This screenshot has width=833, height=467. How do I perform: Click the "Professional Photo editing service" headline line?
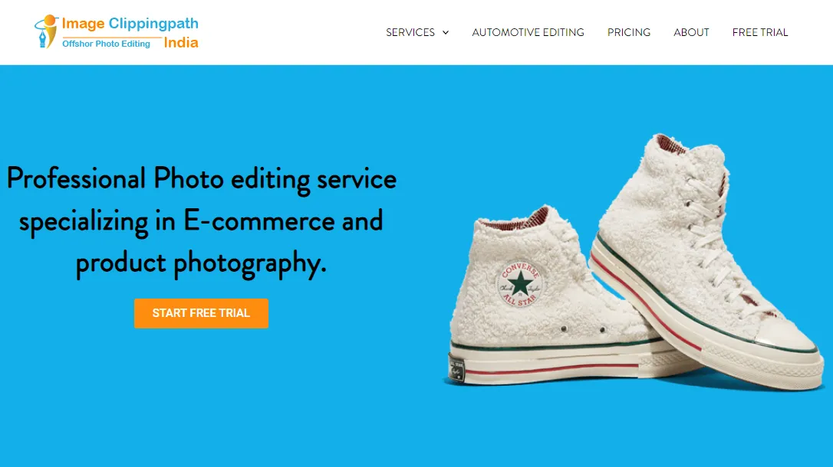[201, 178]
